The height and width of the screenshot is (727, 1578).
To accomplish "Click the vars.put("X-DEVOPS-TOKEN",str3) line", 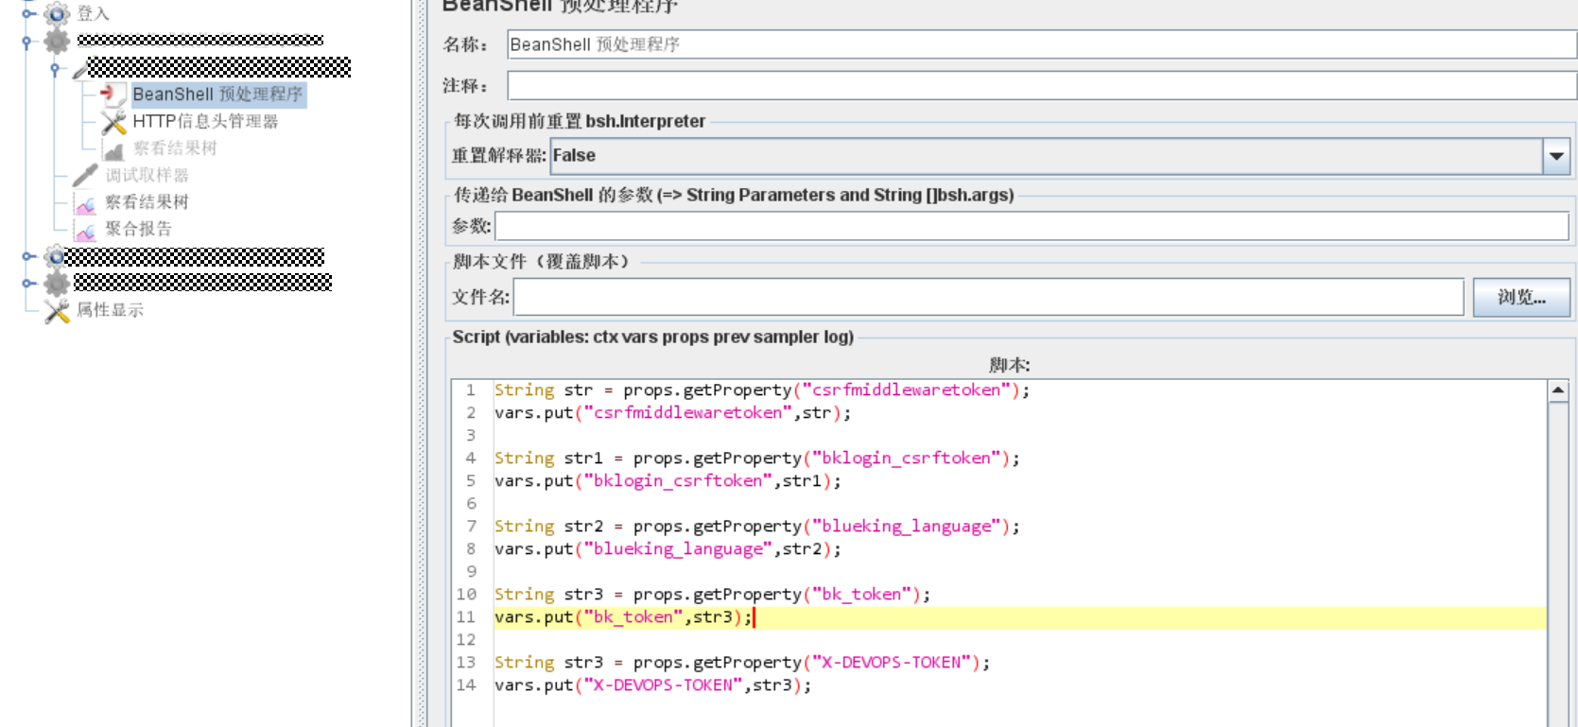I will 653,684.
